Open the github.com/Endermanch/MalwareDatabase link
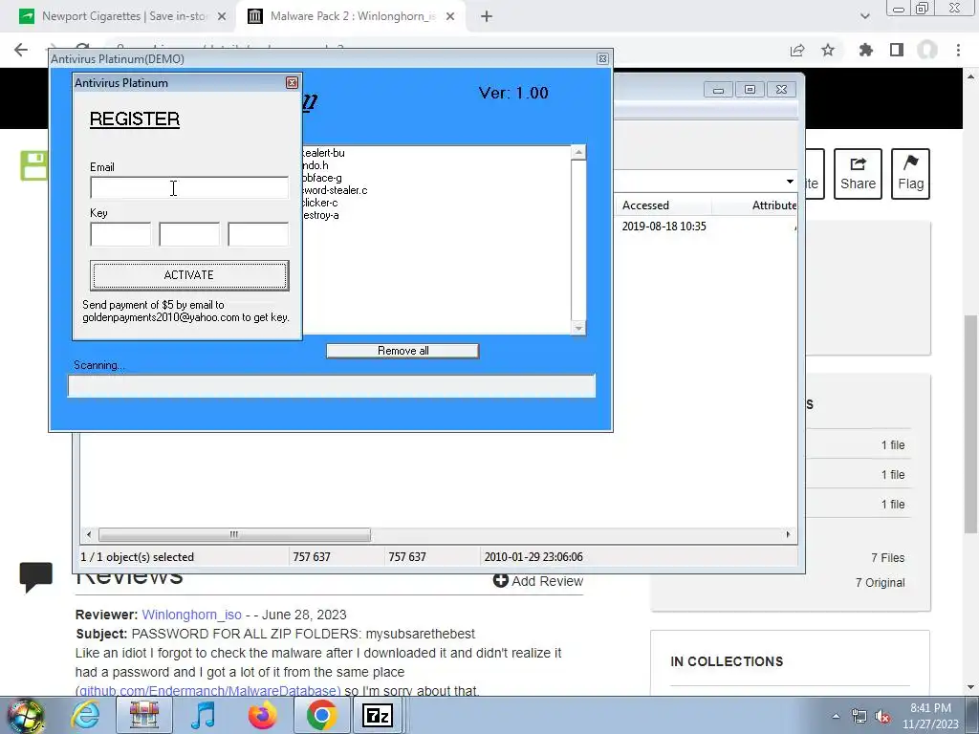Image resolution: width=979 pixels, height=734 pixels. click(x=208, y=691)
